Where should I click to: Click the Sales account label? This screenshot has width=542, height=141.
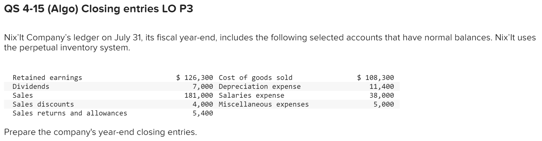tap(23, 95)
